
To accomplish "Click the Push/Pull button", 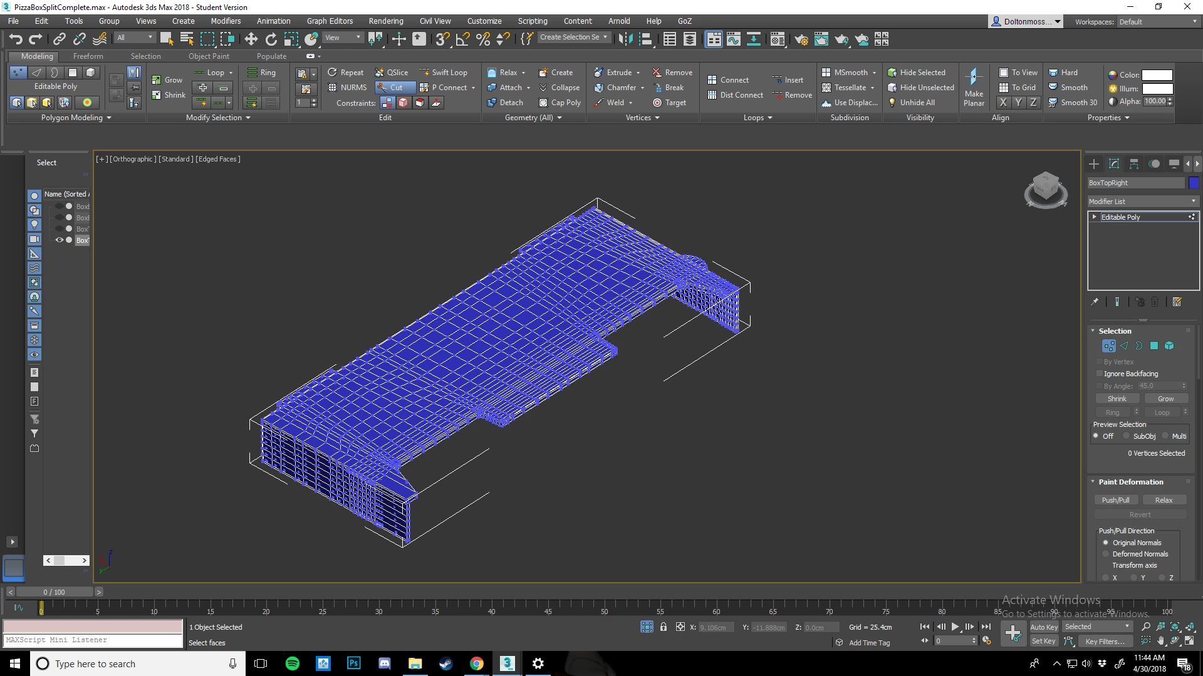I will click(1115, 500).
